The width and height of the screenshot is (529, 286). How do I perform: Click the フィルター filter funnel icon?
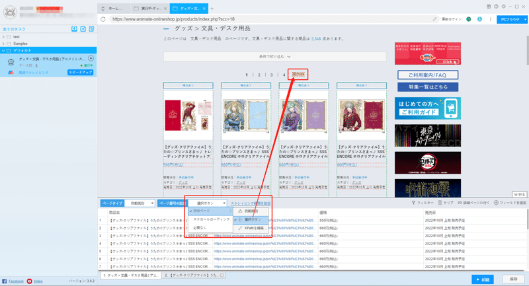click(414, 203)
